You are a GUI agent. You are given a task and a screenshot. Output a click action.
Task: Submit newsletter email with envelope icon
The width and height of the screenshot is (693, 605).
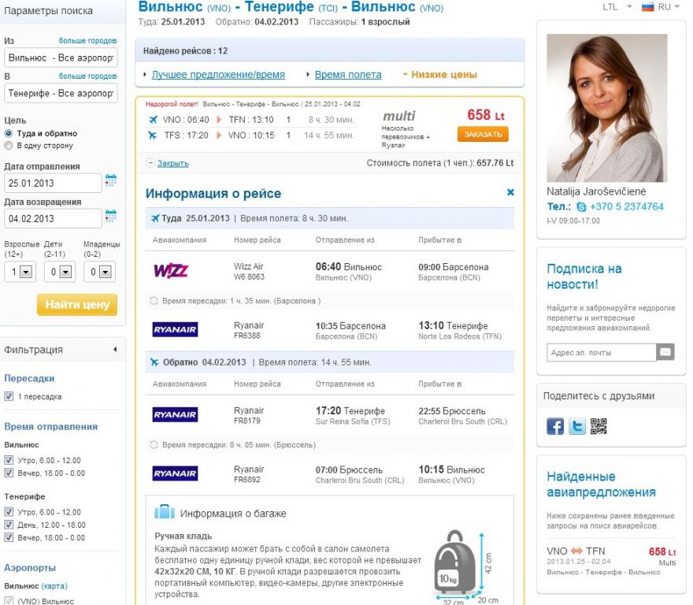pyautogui.click(x=665, y=352)
